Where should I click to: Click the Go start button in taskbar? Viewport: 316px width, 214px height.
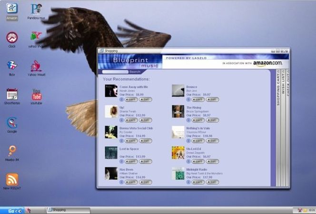click(12, 211)
